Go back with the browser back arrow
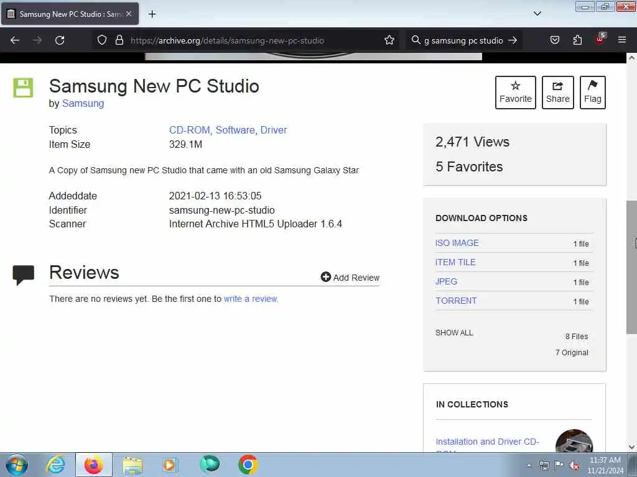637x477 pixels. click(x=15, y=40)
